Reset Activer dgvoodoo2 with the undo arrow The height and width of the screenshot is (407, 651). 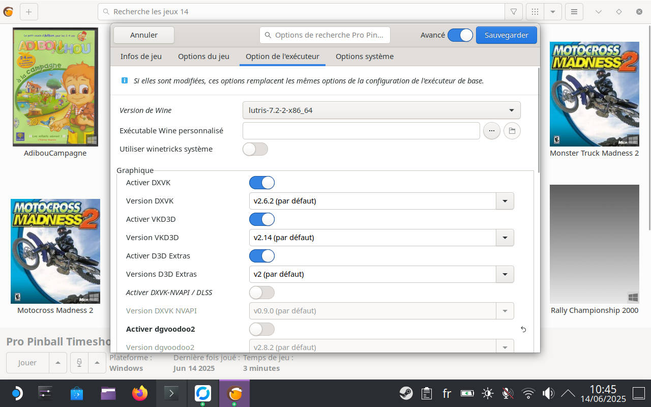(x=523, y=329)
